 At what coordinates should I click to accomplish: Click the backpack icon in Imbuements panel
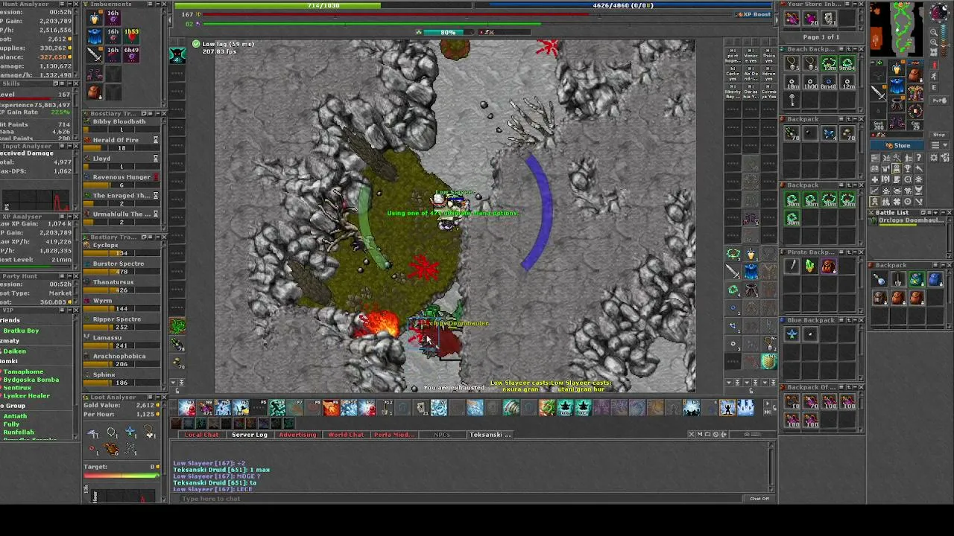(95, 92)
